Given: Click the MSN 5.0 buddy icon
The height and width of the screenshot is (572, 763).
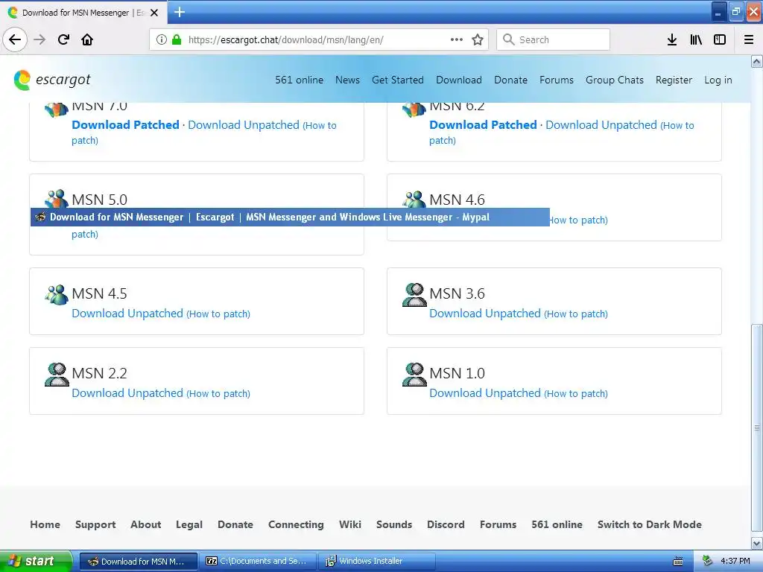Looking at the screenshot, I should (57, 198).
